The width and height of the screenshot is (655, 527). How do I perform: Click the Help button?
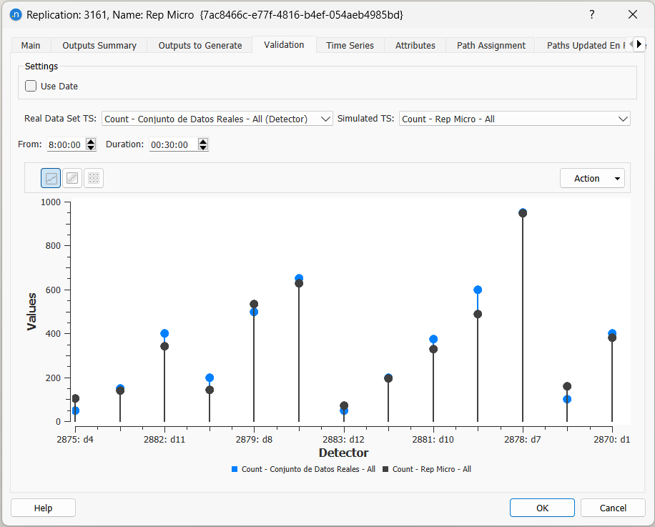(x=43, y=508)
